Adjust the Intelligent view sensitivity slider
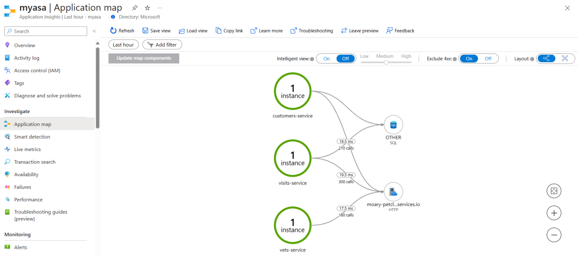This screenshot has width=578, height=256. click(386, 62)
